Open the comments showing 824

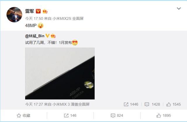(117, 116)
